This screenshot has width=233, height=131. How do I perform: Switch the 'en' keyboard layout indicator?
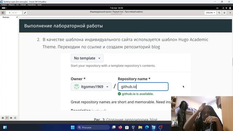pos(217,8)
